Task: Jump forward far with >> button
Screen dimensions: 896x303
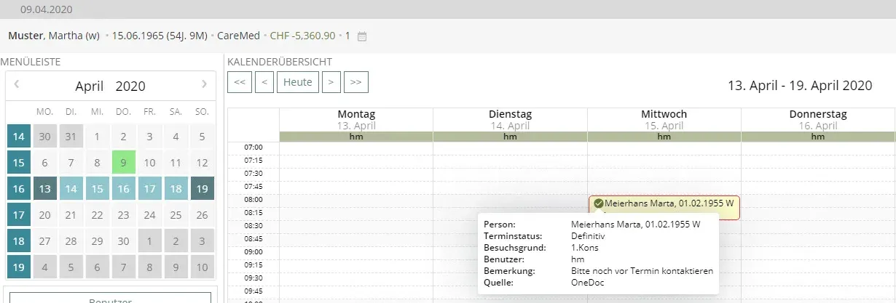Action: [x=355, y=82]
